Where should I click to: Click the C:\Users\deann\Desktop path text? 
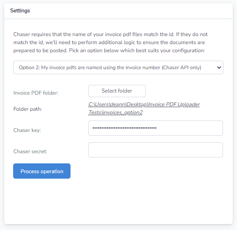118,104
